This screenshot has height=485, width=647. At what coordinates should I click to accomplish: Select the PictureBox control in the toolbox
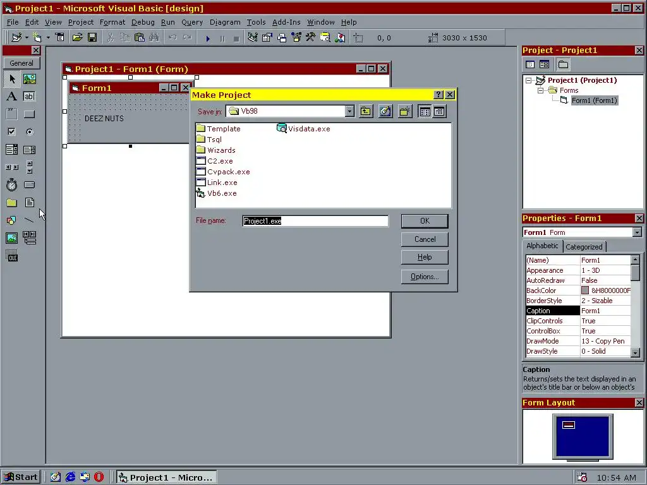29,79
